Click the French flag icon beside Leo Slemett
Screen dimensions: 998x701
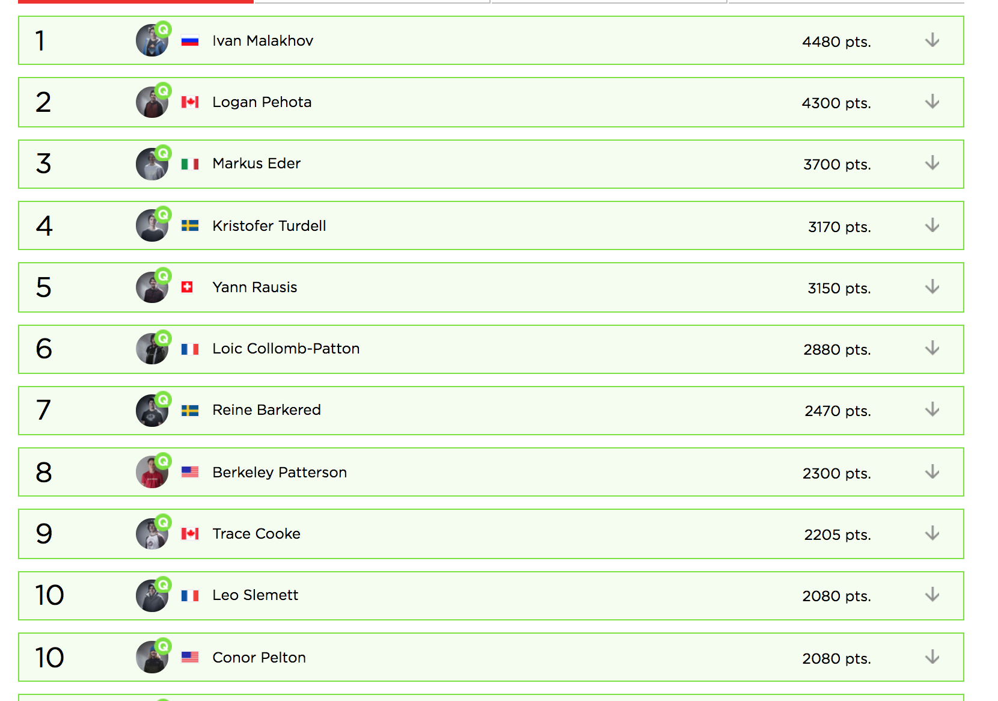tap(190, 596)
